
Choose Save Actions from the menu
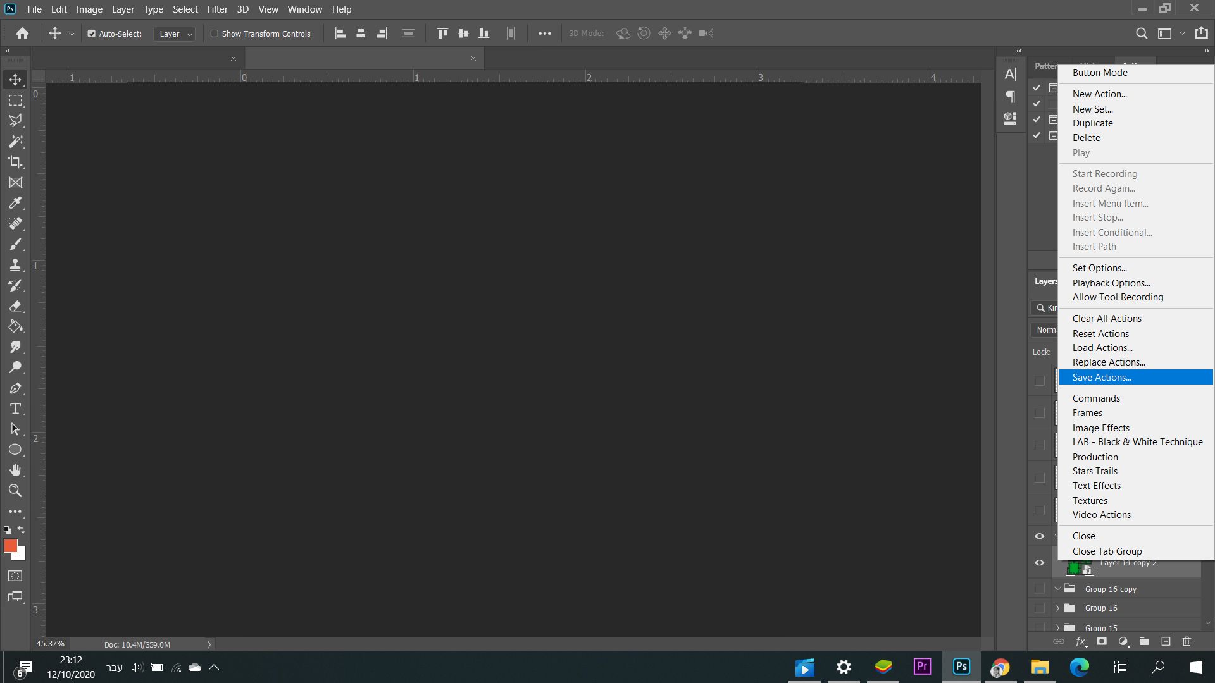[1102, 378]
